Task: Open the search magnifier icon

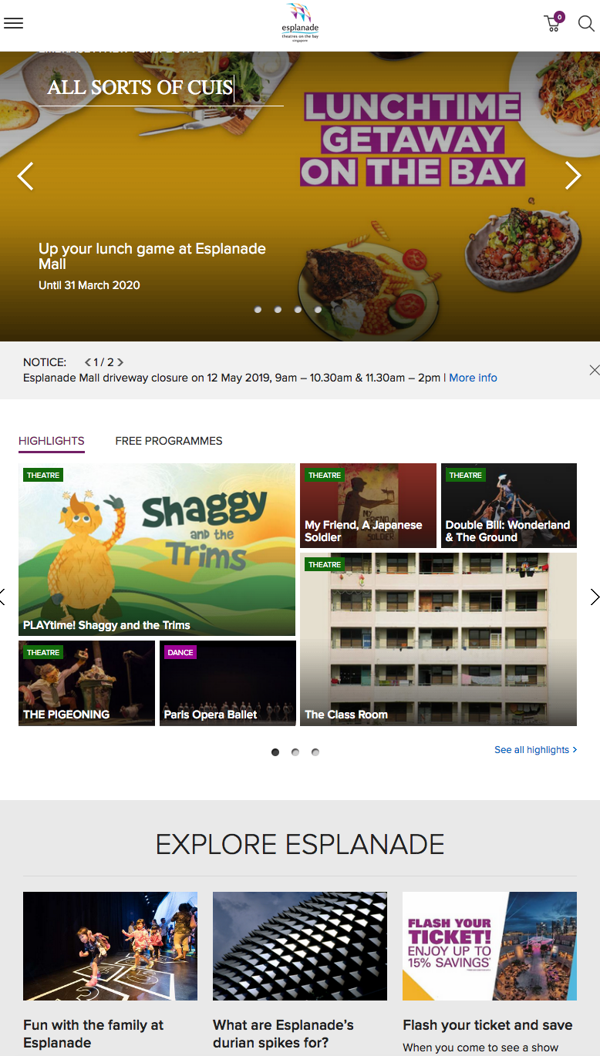Action: pyautogui.click(x=586, y=24)
